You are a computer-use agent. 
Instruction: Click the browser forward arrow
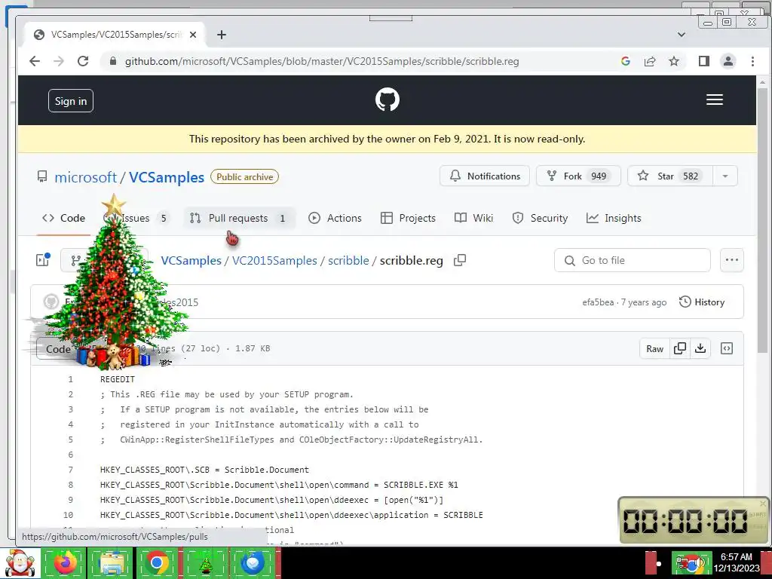59,61
